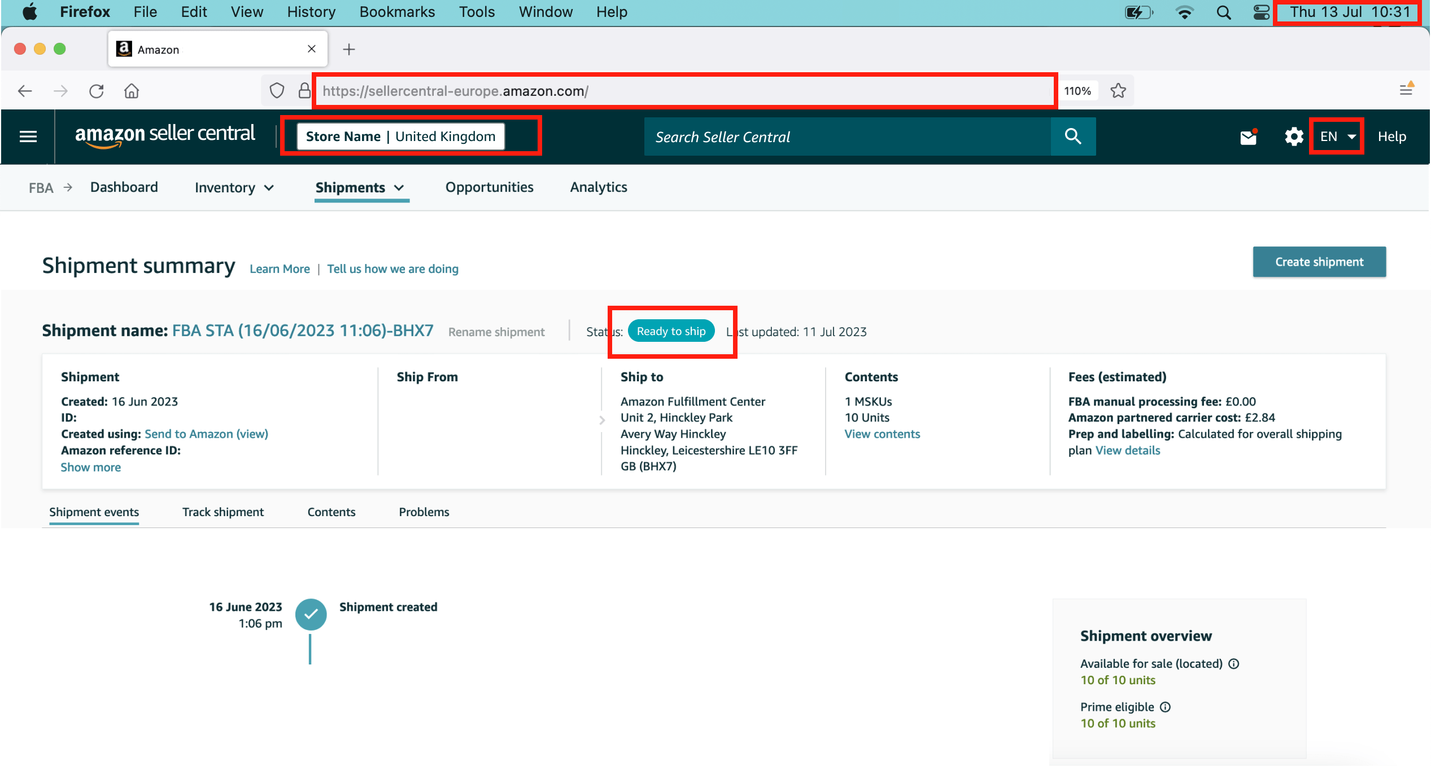
Task: Switch to the Track shipment tab
Action: point(222,512)
